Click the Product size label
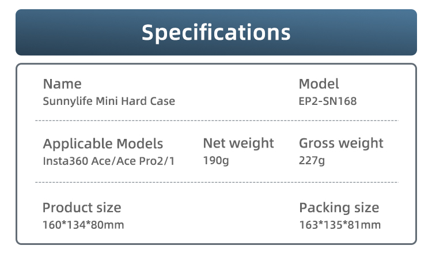The height and width of the screenshot is (253, 432). 82,207
